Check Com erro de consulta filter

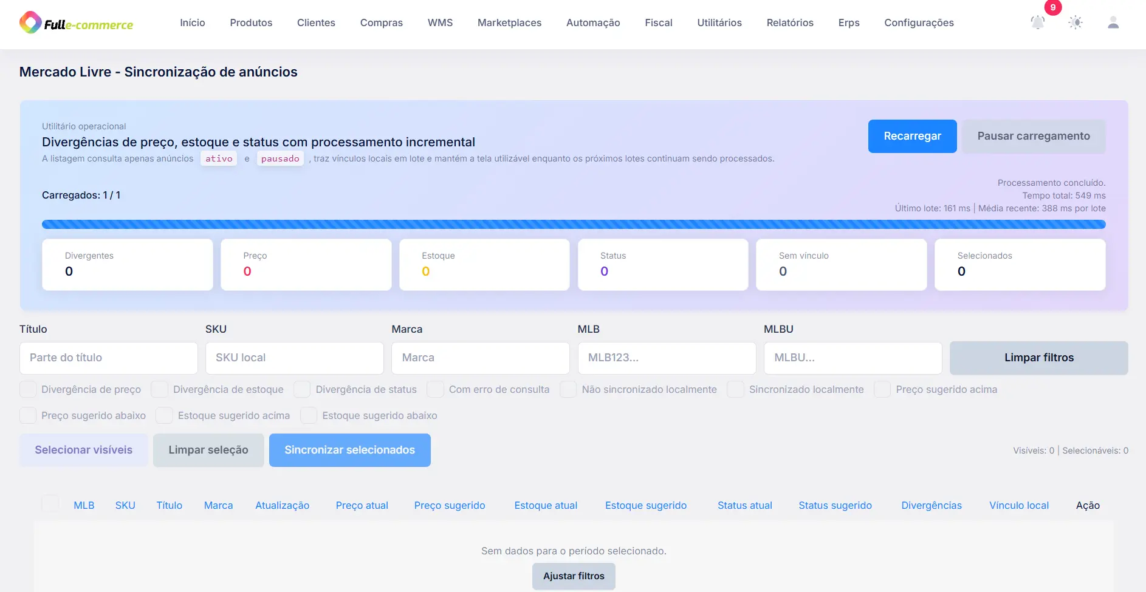pos(435,389)
